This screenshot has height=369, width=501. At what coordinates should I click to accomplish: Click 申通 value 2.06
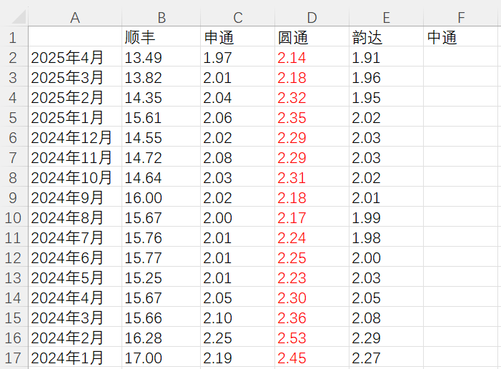point(238,118)
